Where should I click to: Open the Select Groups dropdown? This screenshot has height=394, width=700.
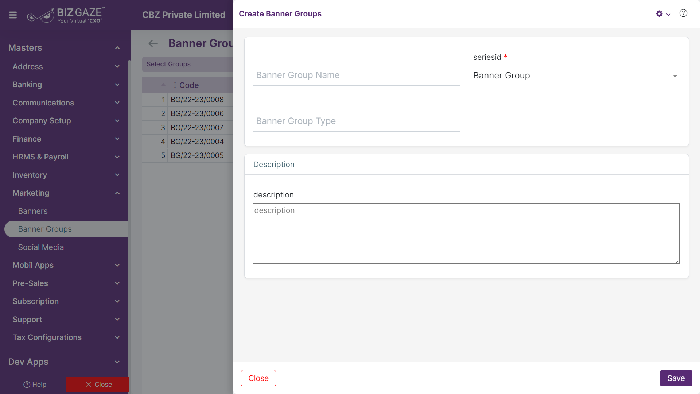[x=188, y=64]
